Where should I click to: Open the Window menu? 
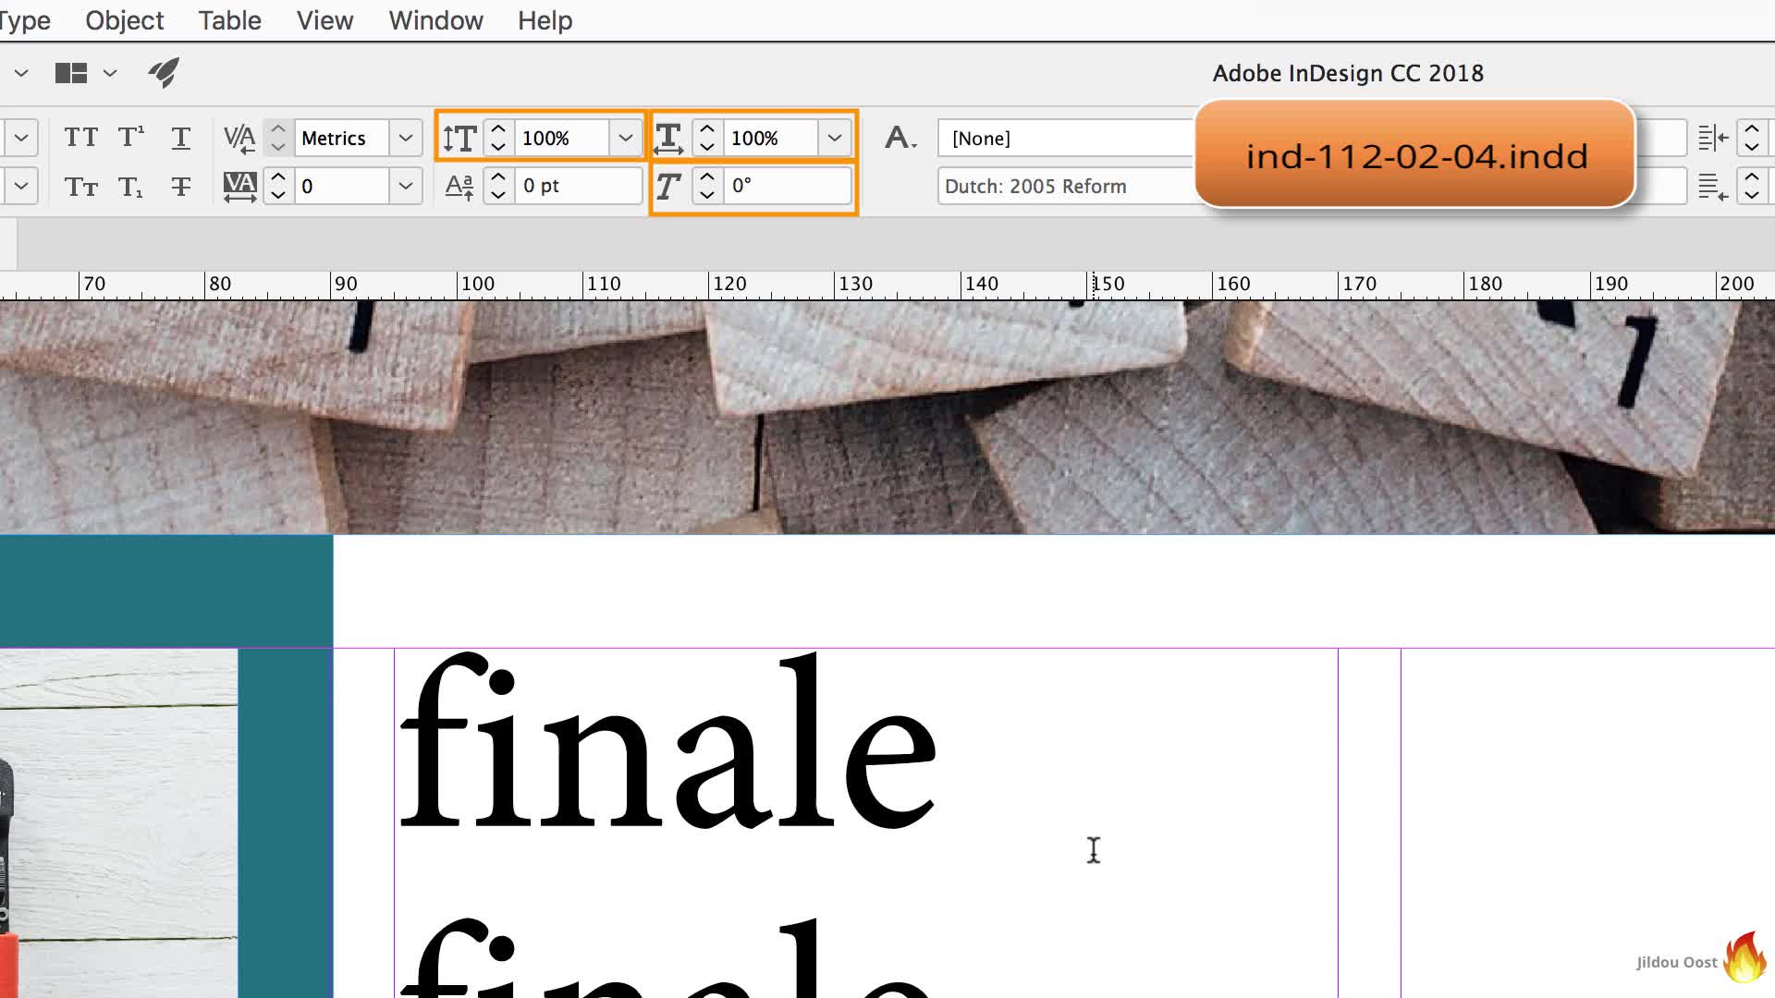pyautogui.click(x=435, y=20)
